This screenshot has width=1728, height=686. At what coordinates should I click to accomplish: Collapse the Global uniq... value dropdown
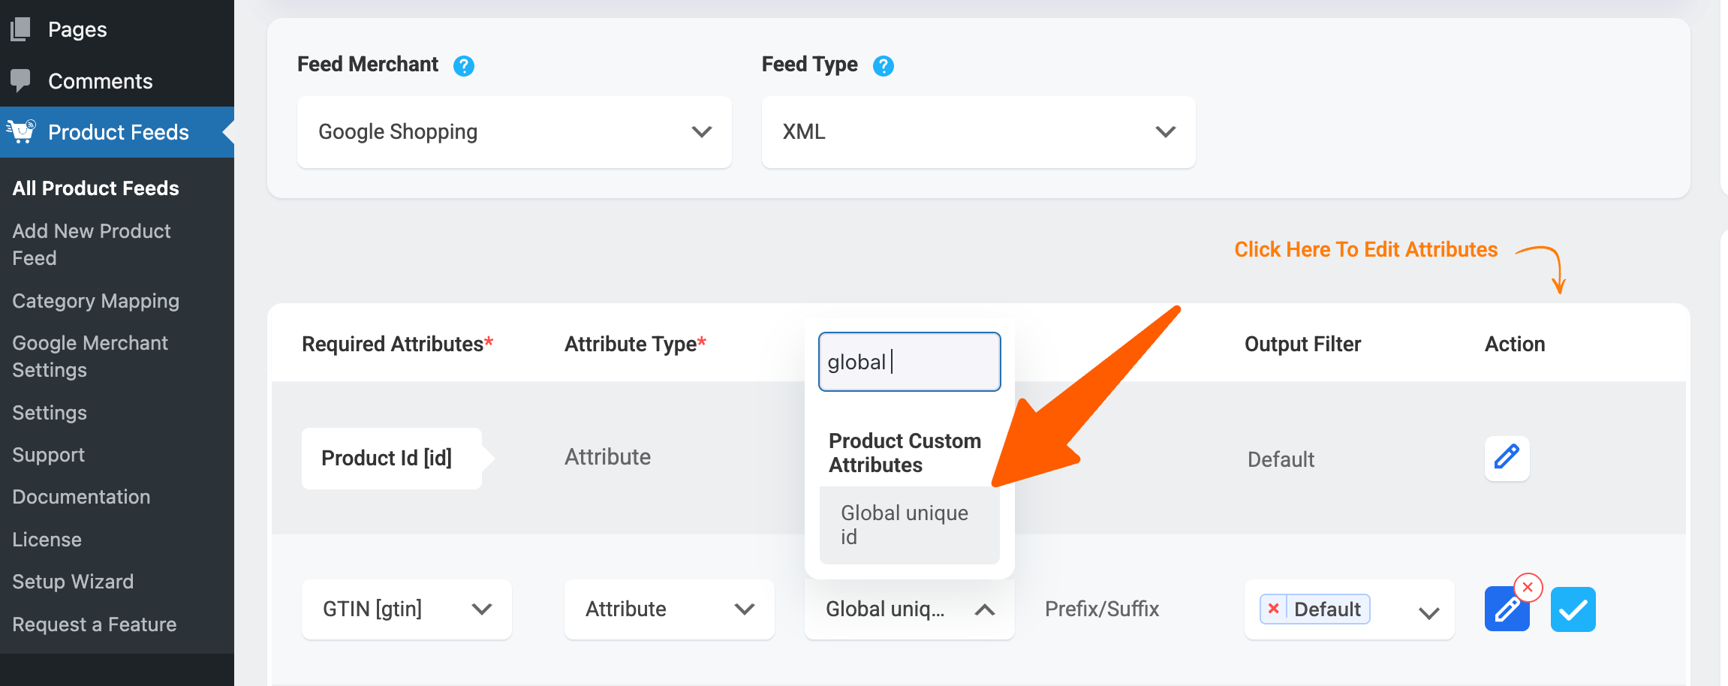(984, 609)
